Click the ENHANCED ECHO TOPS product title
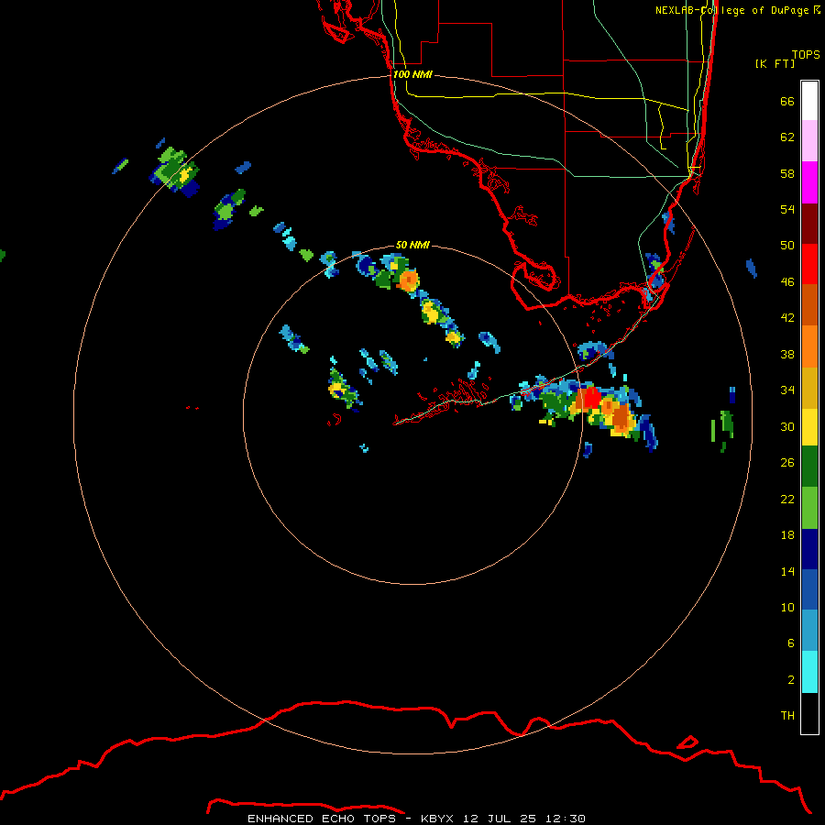 (x=322, y=819)
